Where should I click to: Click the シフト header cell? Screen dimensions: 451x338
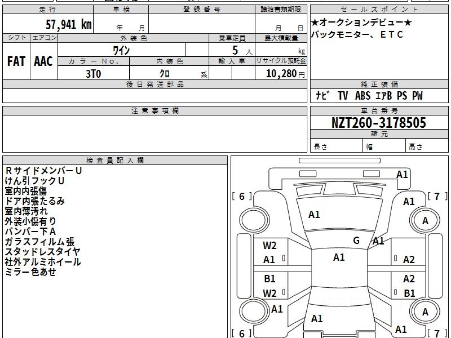coord(17,38)
